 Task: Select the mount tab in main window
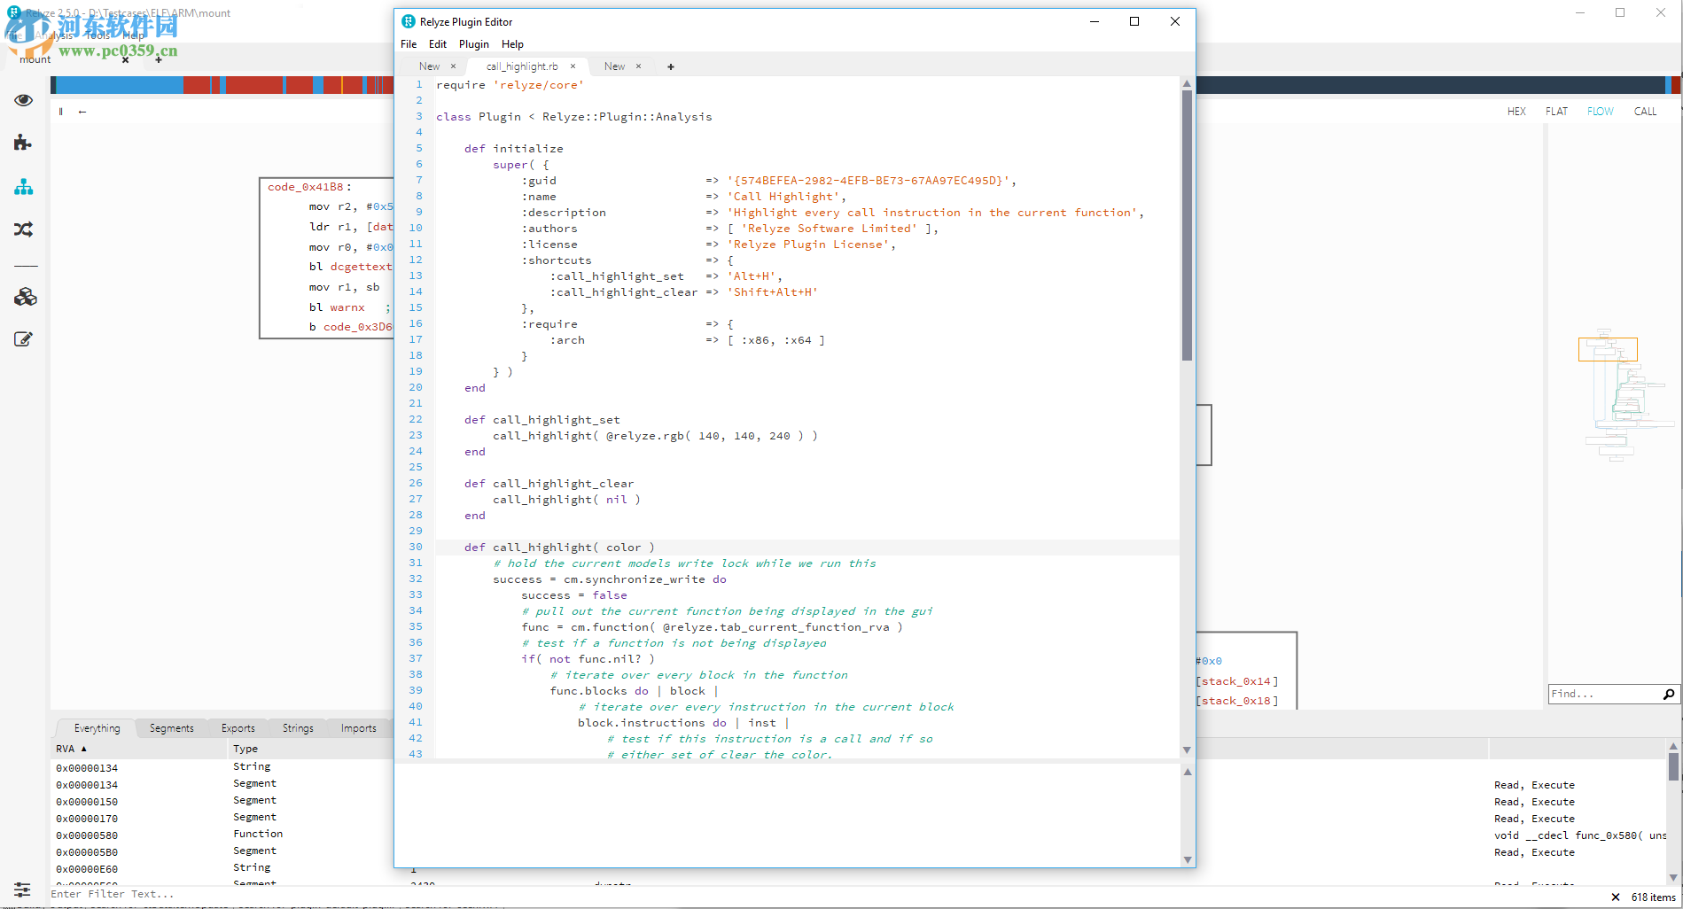click(x=35, y=60)
